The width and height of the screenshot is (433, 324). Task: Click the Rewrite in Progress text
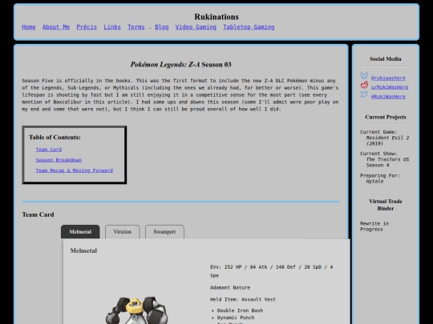374,226
